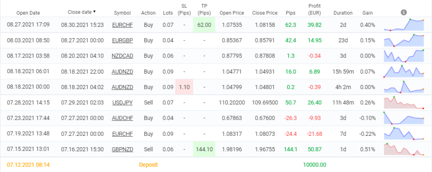This screenshot has width=432, height=172.
Task: Click profit value 26.40
Action: (x=315, y=103)
